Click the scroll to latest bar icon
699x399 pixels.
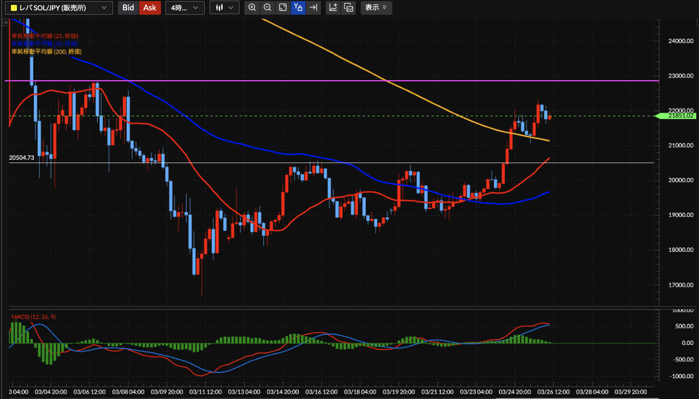tap(313, 8)
